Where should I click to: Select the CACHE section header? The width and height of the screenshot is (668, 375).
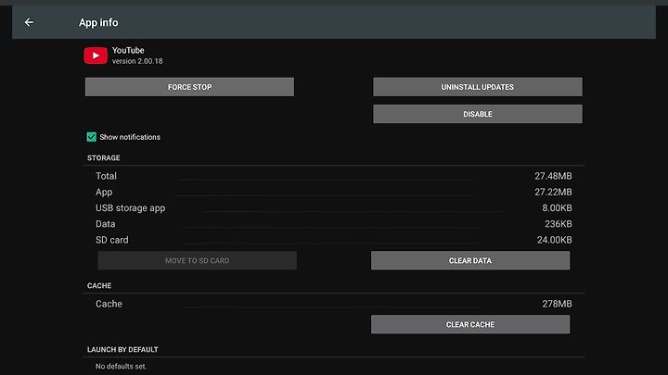[99, 286]
